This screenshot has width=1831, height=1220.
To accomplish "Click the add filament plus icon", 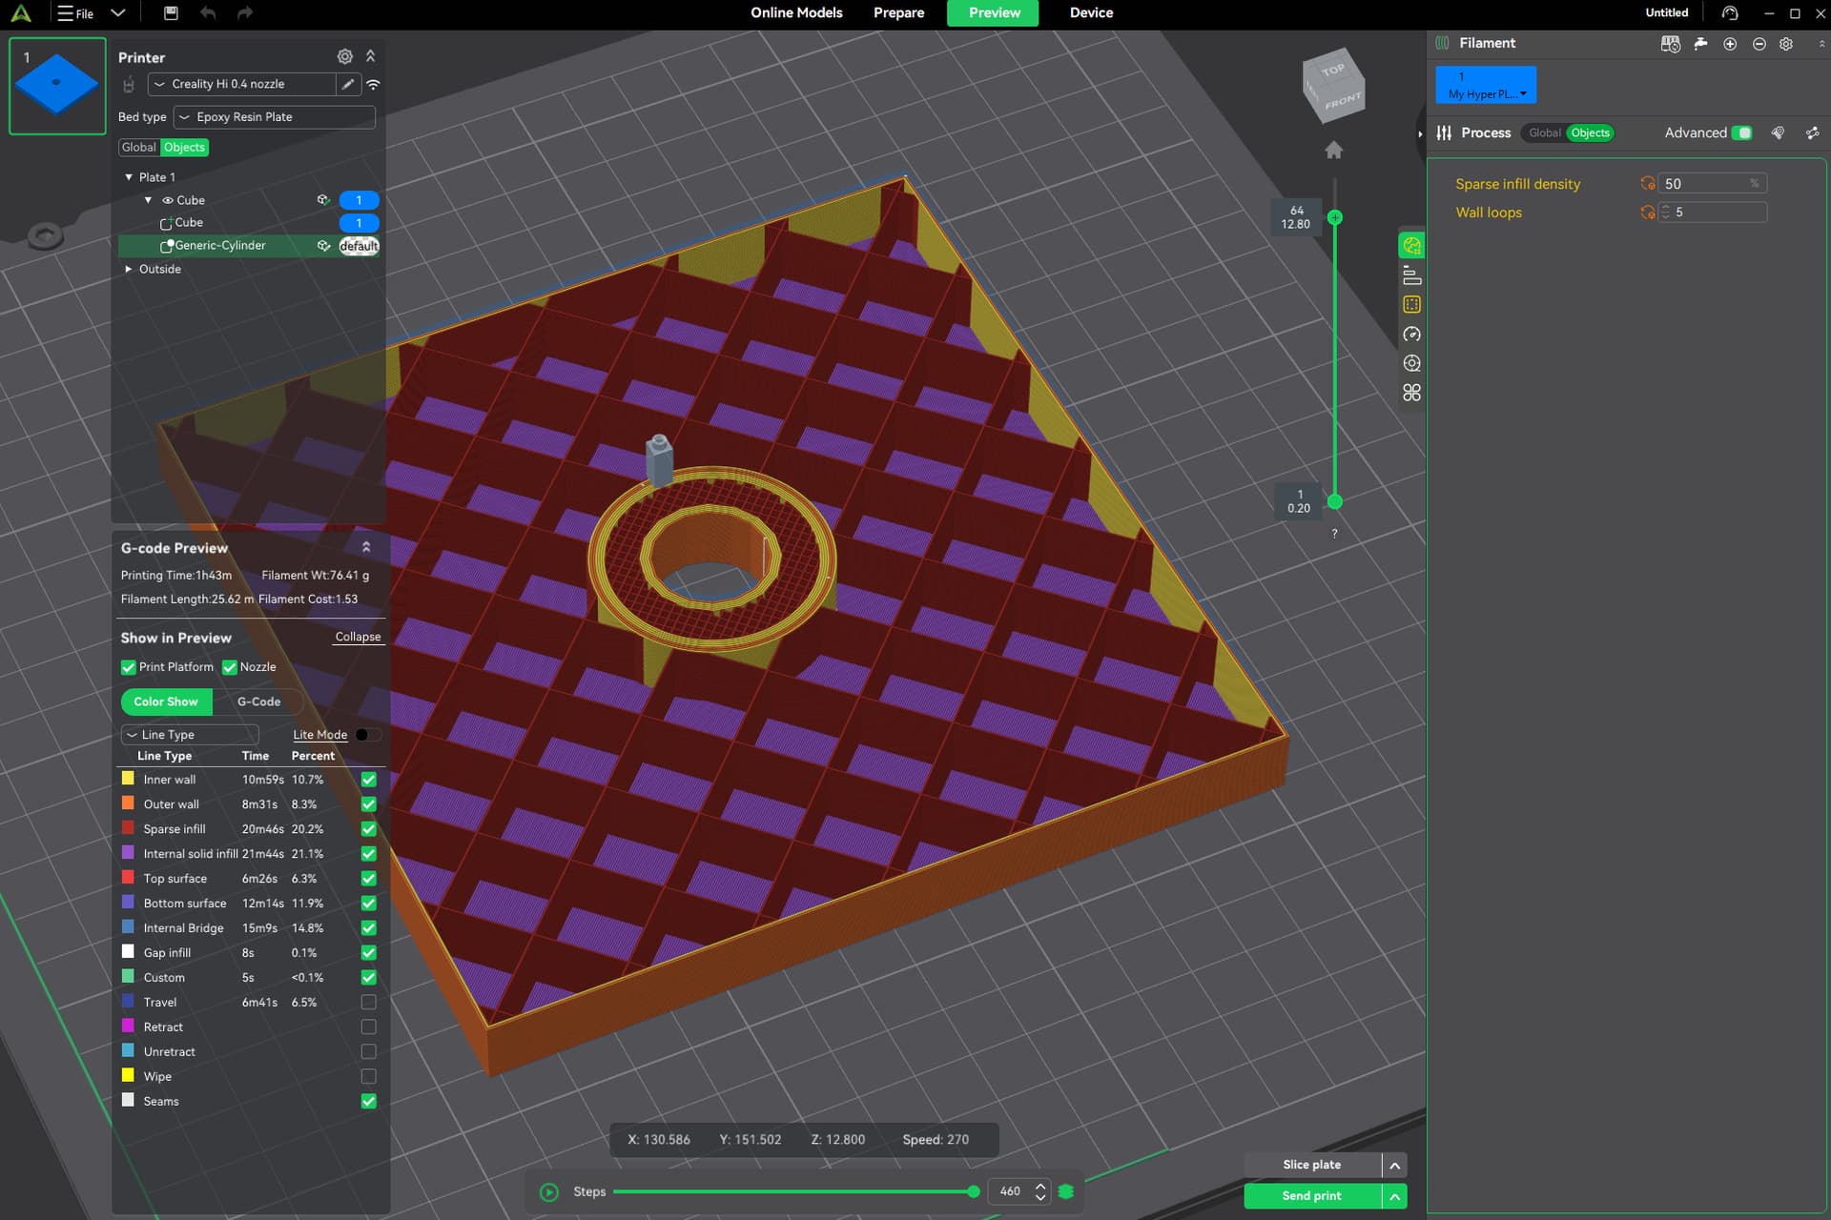I will point(1730,44).
